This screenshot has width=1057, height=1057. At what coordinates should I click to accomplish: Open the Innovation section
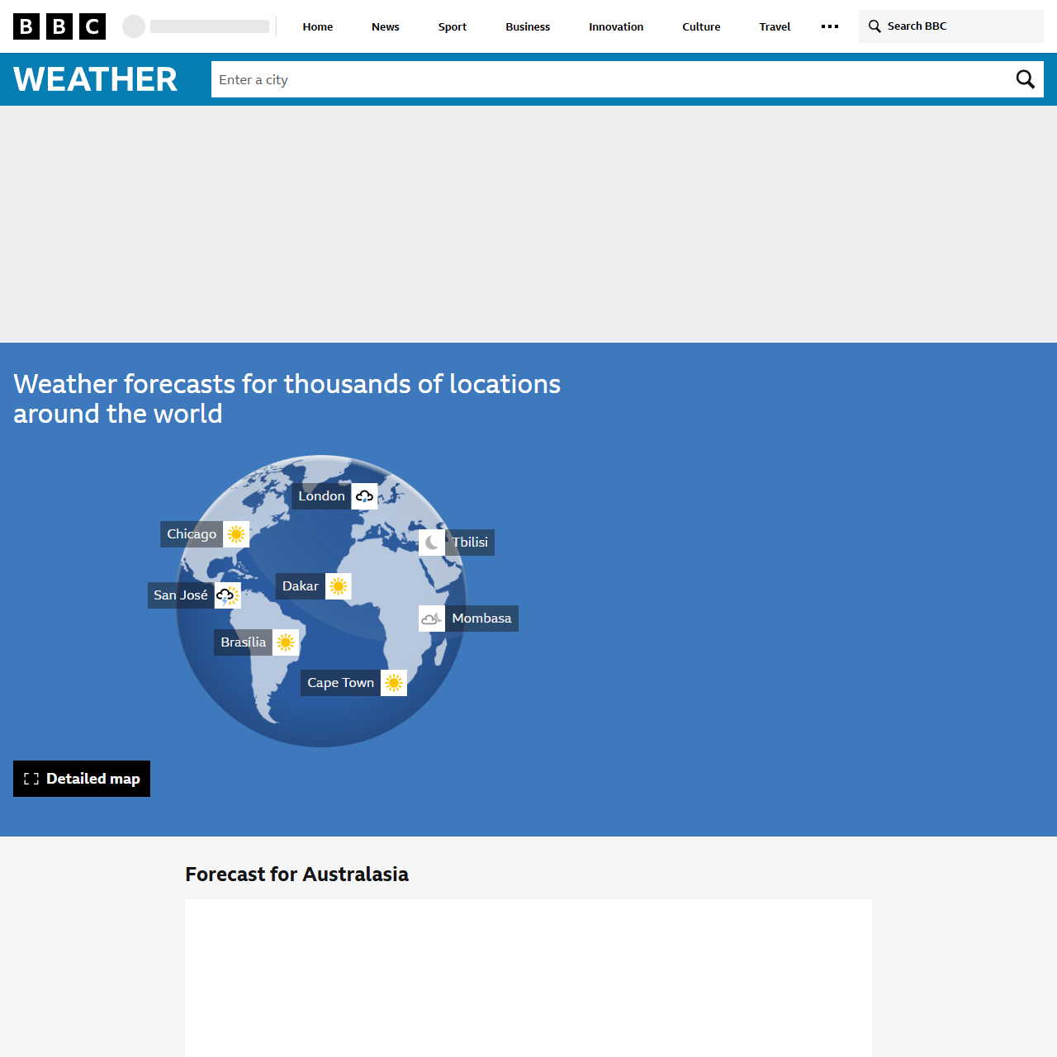click(x=616, y=26)
